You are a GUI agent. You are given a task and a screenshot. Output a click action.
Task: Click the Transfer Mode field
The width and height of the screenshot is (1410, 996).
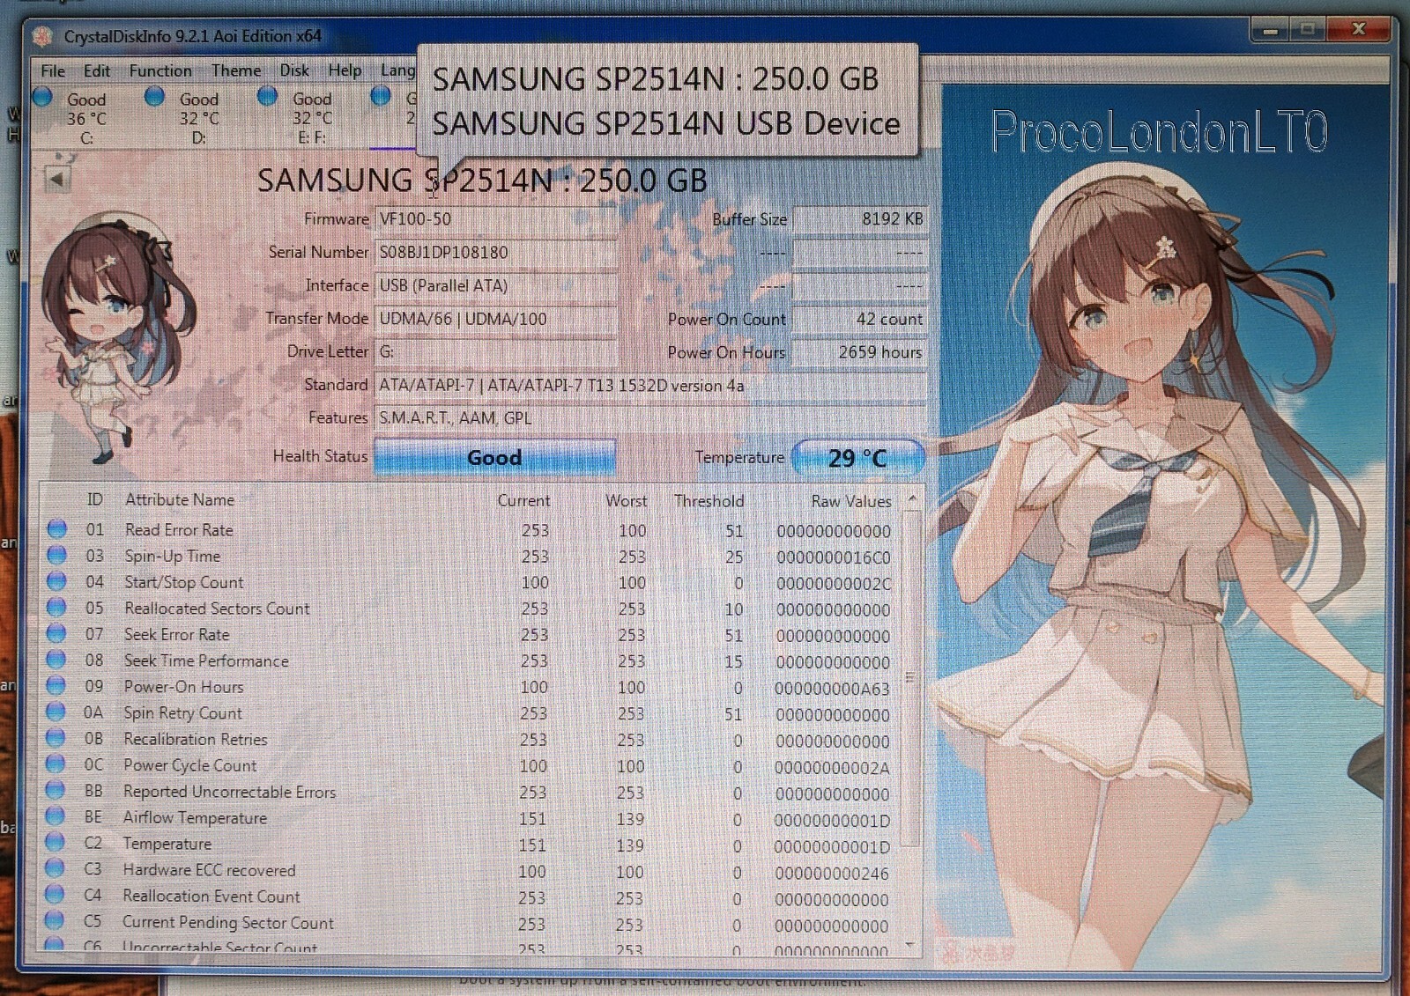tap(495, 319)
